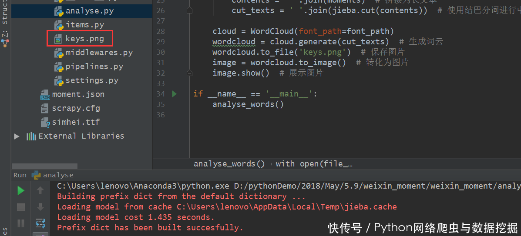Select analyse.py in project tree
The width and height of the screenshot is (521, 236).
tap(90, 11)
